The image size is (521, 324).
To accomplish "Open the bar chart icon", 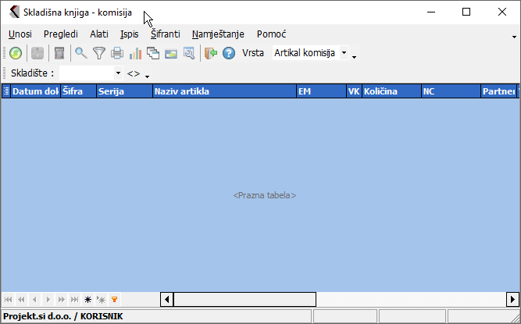I will (x=135, y=53).
